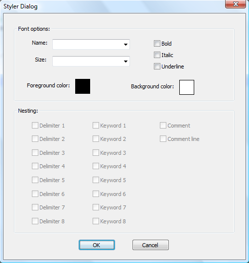Mark the Keyword 8 checkbox
Viewport: 249px width, 263px height.
tap(96, 221)
